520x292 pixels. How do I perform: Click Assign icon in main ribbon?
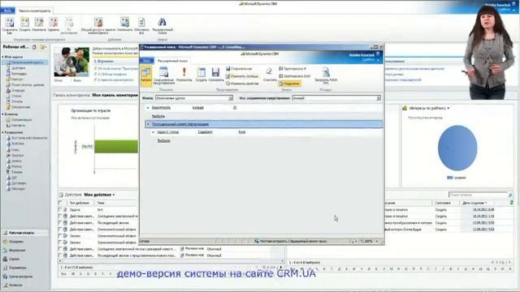(124, 23)
